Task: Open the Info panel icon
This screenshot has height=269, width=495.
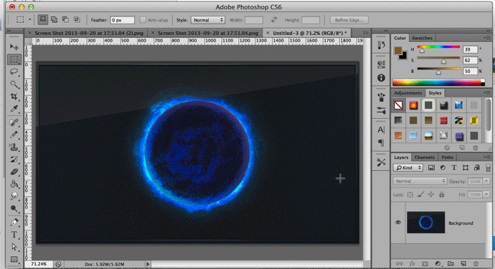Action: pyautogui.click(x=381, y=78)
